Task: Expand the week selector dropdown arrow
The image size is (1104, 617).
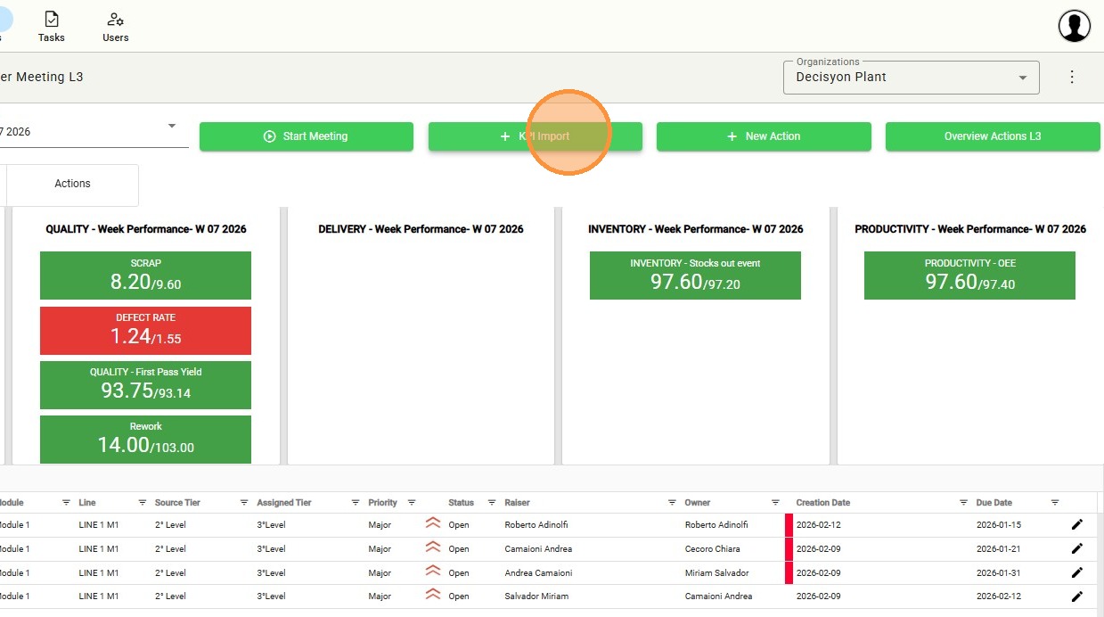Action: [x=172, y=126]
